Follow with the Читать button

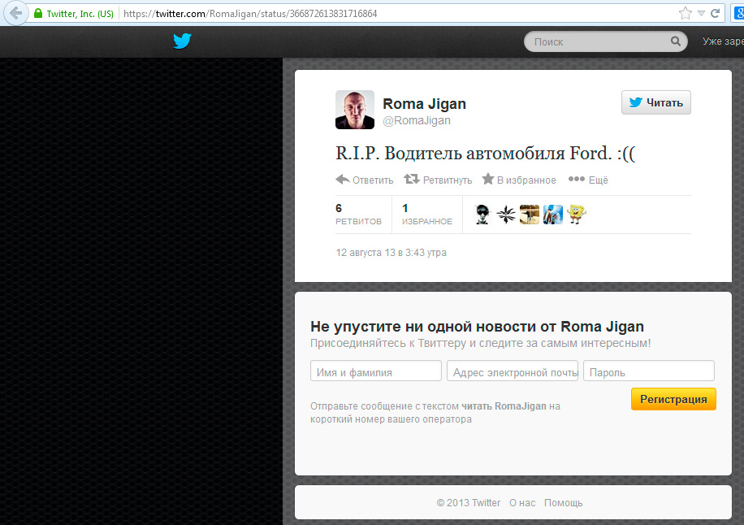(x=656, y=102)
